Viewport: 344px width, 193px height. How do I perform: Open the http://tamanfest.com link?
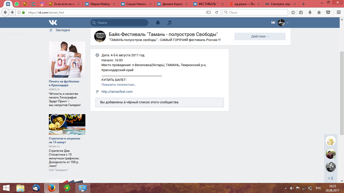117,92
